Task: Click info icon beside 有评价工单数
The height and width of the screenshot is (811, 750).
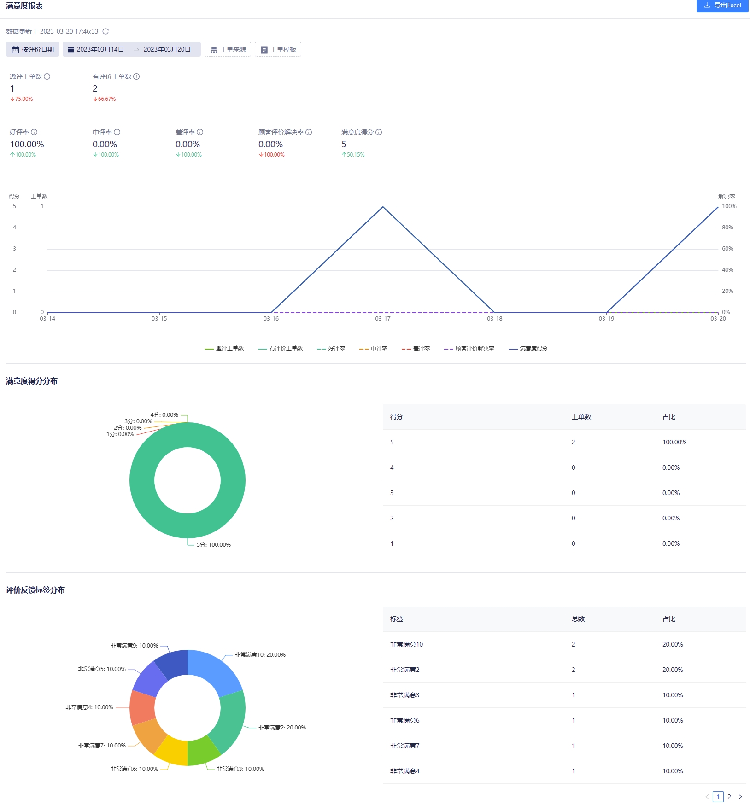Action: pyautogui.click(x=136, y=76)
